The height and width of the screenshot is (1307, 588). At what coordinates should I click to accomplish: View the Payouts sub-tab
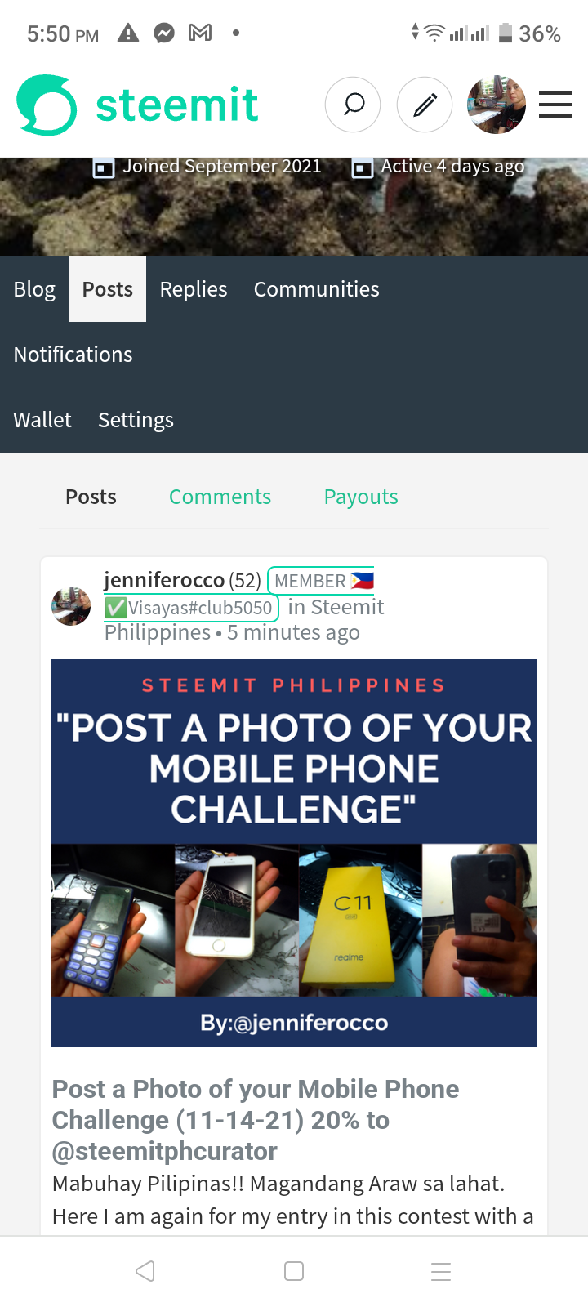[x=361, y=497]
